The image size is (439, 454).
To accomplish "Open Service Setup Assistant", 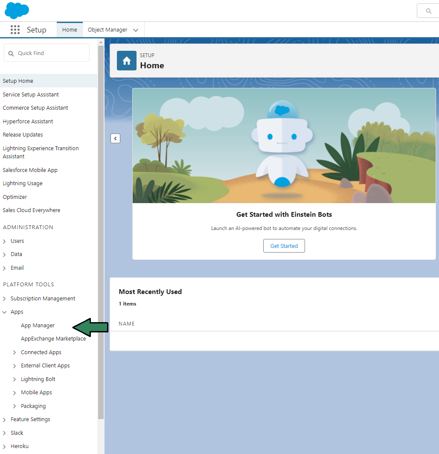I will click(31, 94).
